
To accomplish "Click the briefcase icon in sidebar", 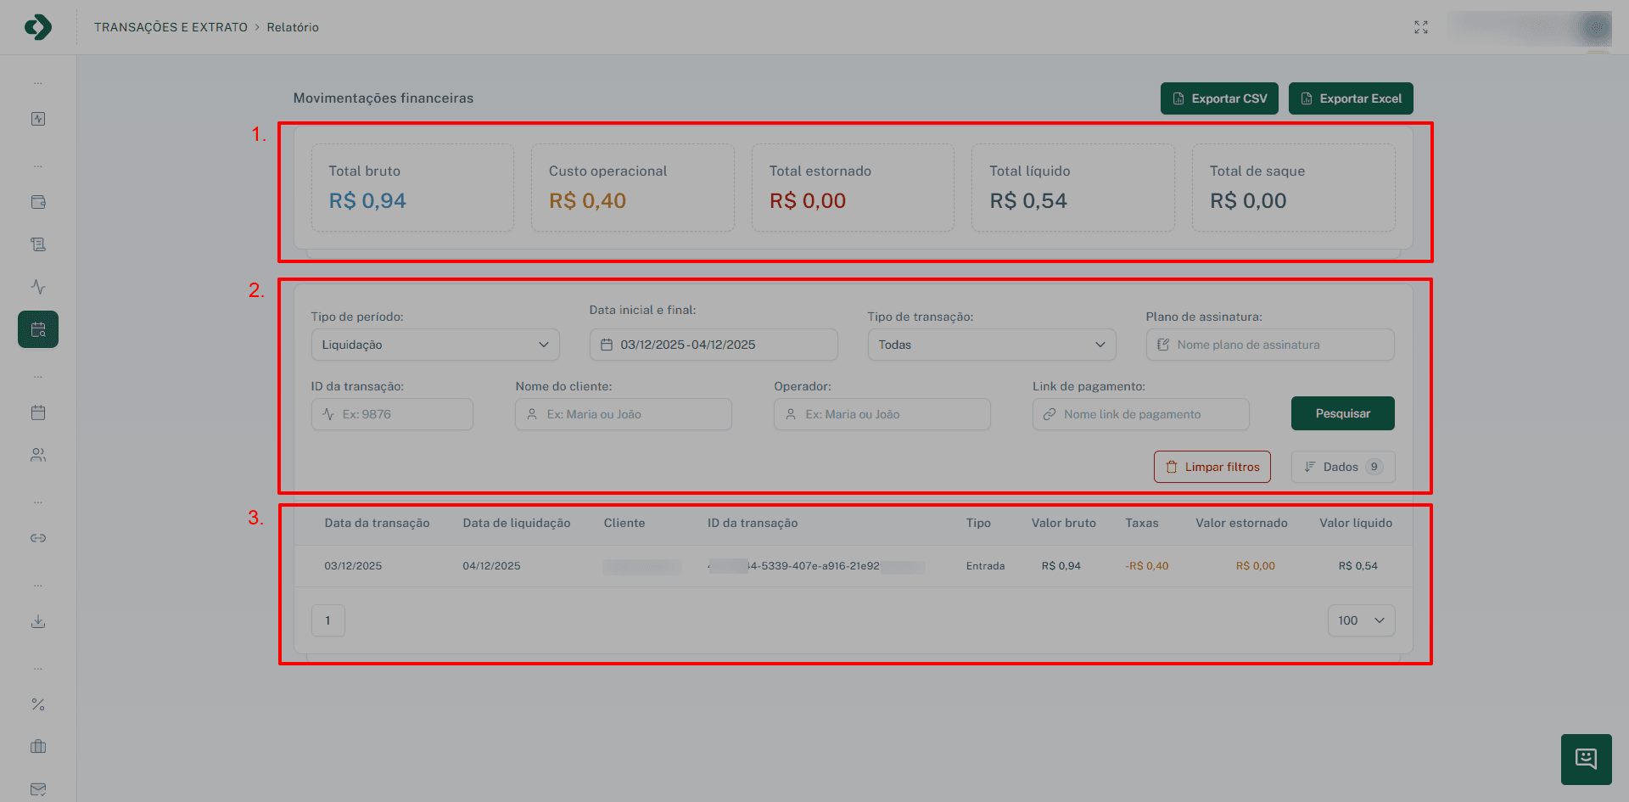I will coord(38,747).
